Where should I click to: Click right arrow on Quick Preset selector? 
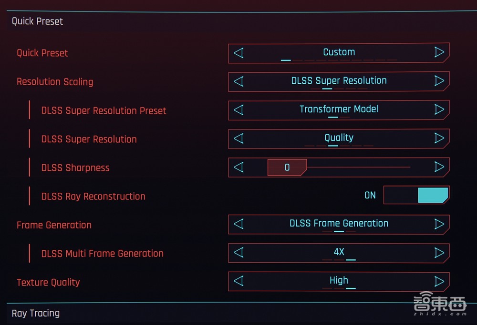coord(439,52)
